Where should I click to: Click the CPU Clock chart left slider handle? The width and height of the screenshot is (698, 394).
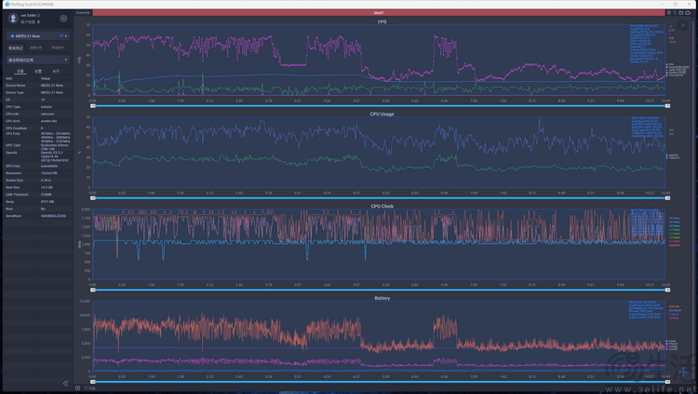(x=92, y=290)
